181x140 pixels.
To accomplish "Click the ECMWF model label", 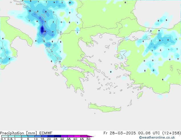I will [x=46, y=133].
